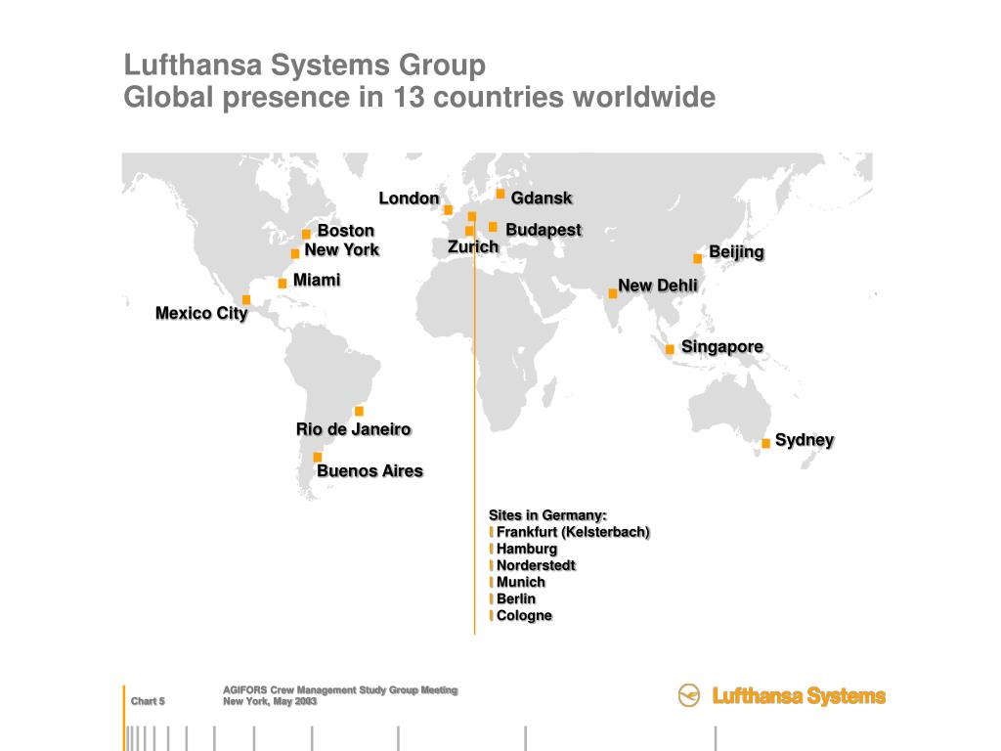Click the orange marker above Buenos Aires
This screenshot has height=751, width=1001.
(x=318, y=457)
